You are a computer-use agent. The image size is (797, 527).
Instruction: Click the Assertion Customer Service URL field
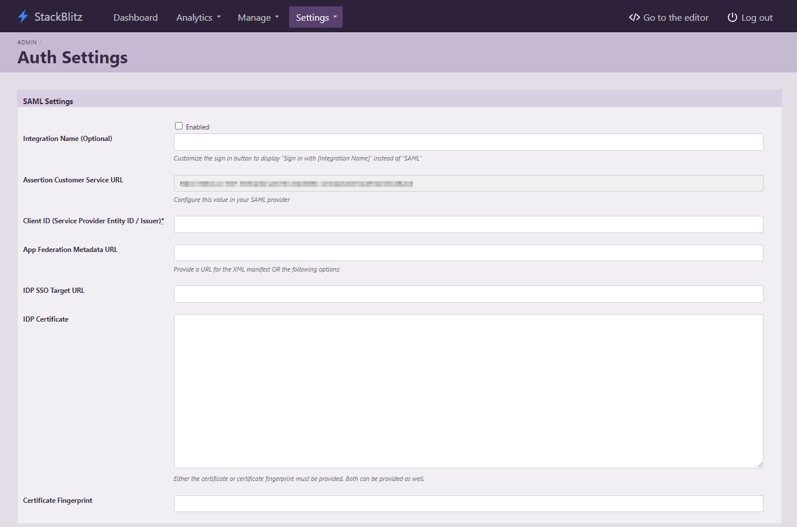click(x=468, y=184)
